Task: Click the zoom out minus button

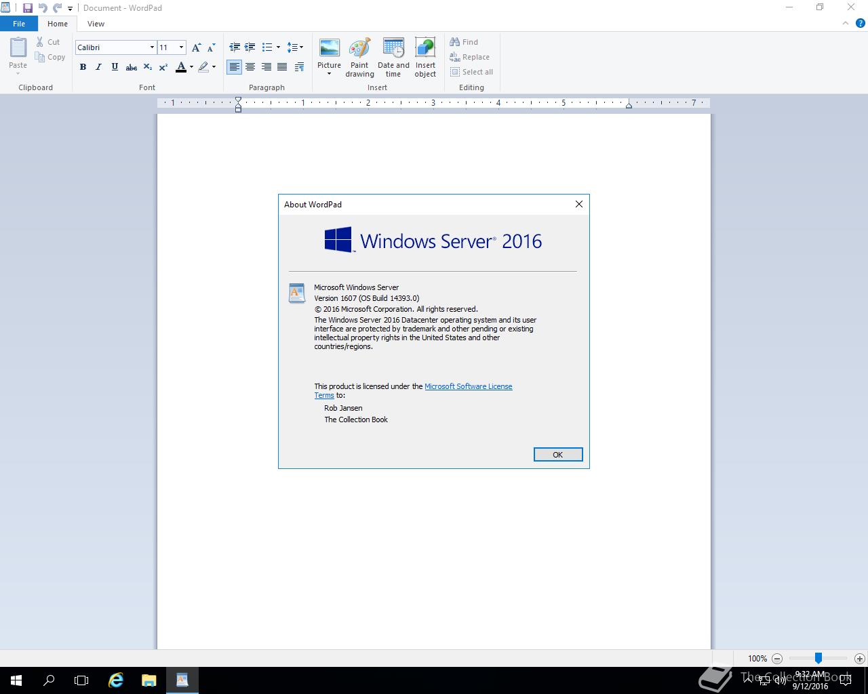Action: [777, 658]
